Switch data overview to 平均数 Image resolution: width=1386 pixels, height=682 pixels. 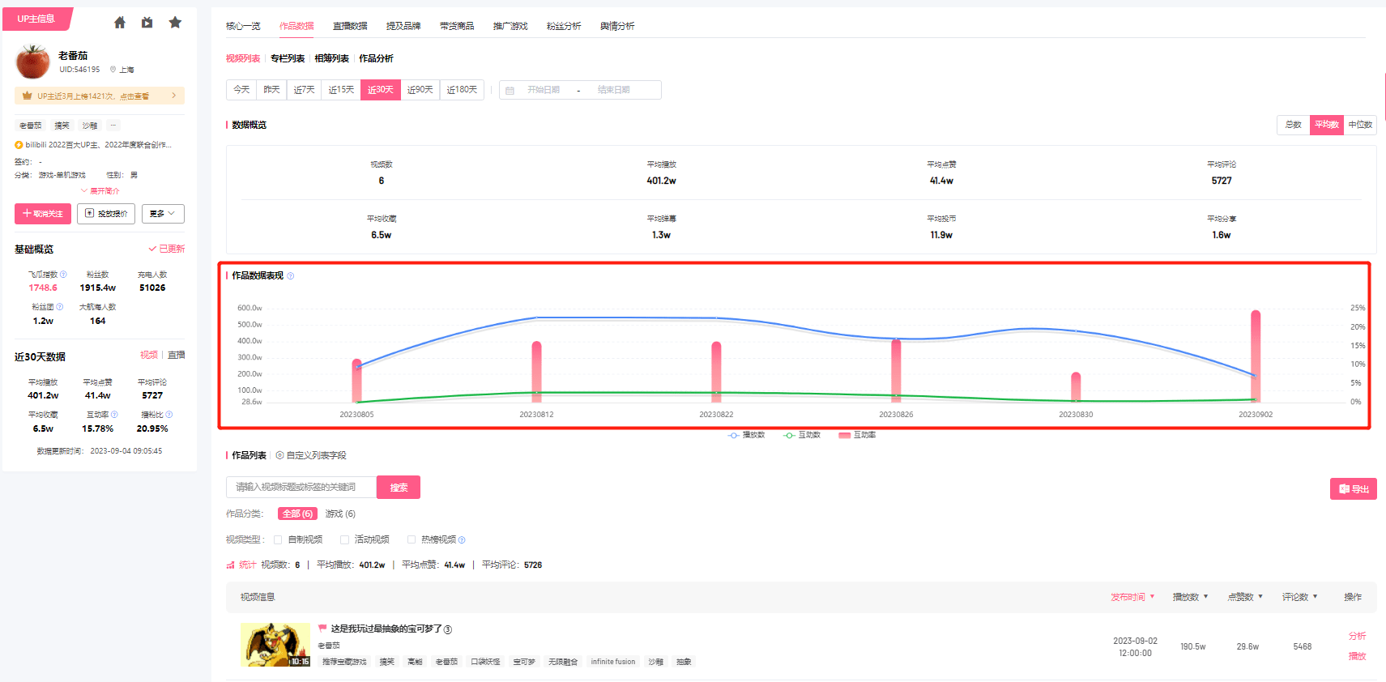tap(1327, 125)
